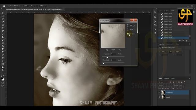Screen dimensions: 196x110
Task: Switch to the Swatches tab
Action: (167, 11)
